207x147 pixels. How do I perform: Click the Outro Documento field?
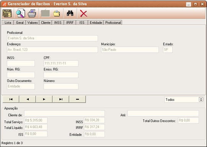[x=21, y=86]
